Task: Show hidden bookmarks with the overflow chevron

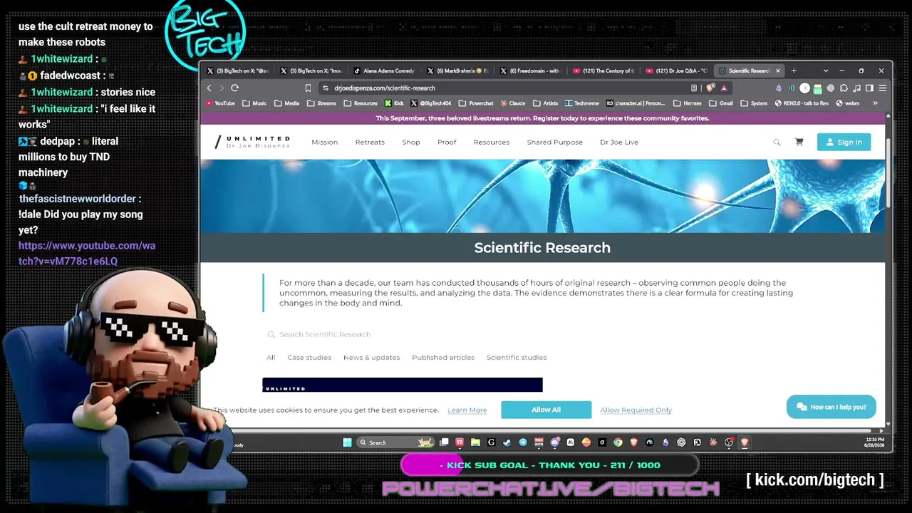Action: 876,103
